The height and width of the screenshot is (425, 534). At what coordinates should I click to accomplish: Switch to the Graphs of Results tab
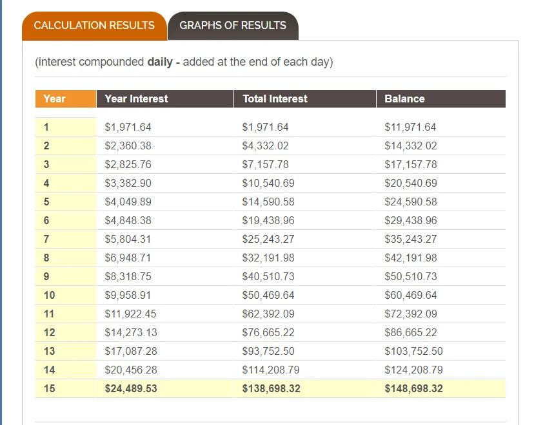(x=233, y=26)
